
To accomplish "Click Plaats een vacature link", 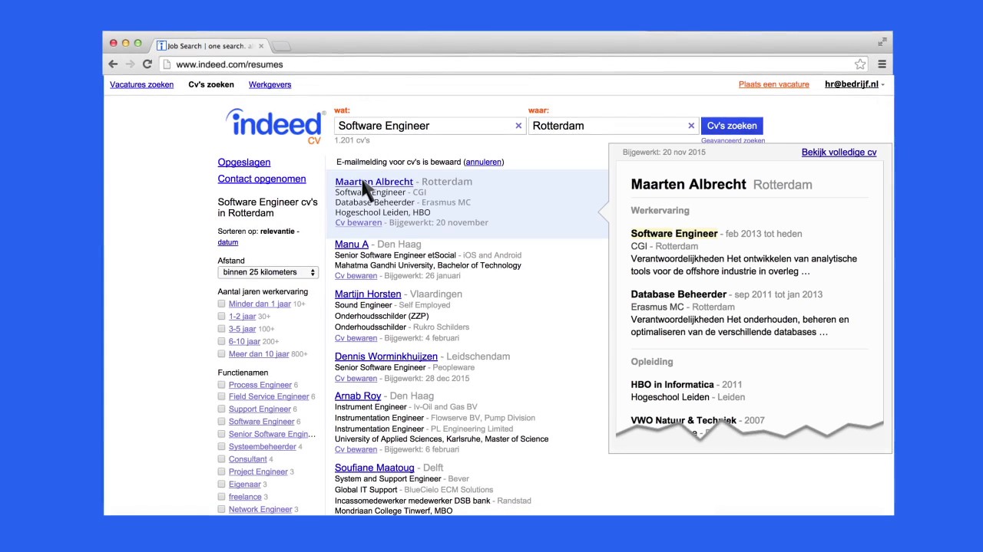I will click(773, 84).
